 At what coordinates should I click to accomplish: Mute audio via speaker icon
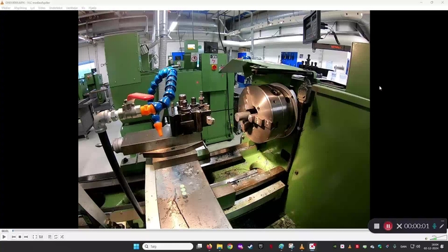[427, 238]
